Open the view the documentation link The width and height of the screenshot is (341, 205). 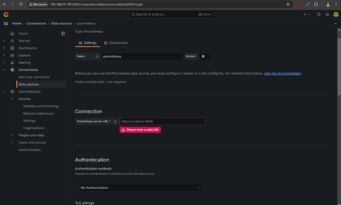(282, 73)
